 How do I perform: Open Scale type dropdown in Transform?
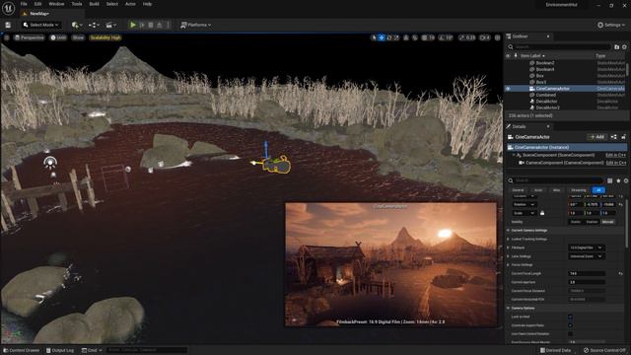coord(525,213)
